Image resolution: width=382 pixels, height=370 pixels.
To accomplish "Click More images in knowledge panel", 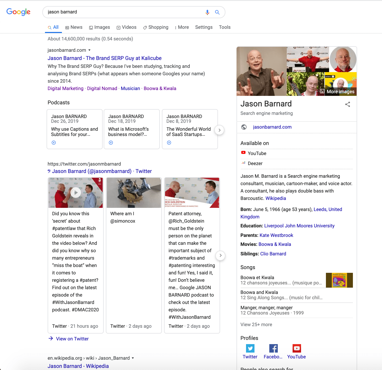I will (337, 92).
